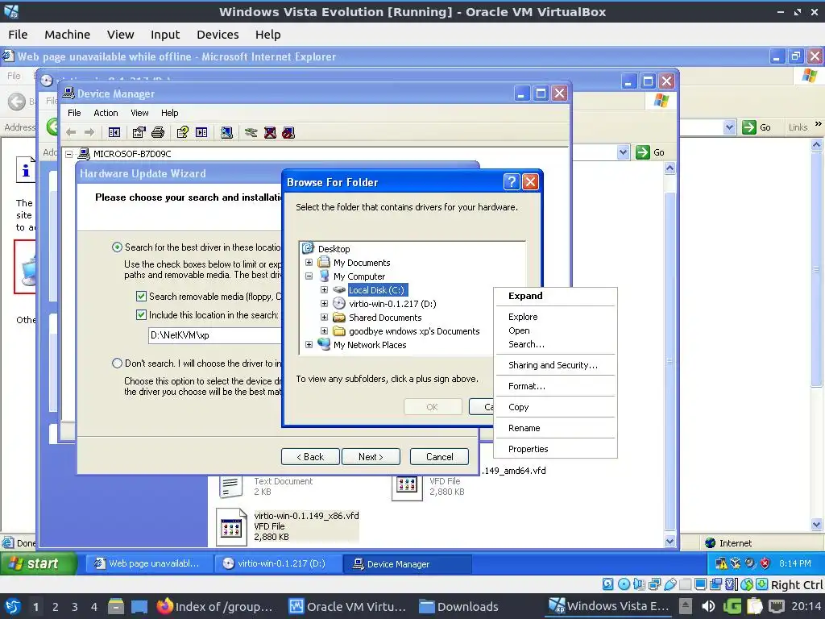The image size is (825, 619).
Task: Click VirtualBox audio status icon
Action: 639,584
